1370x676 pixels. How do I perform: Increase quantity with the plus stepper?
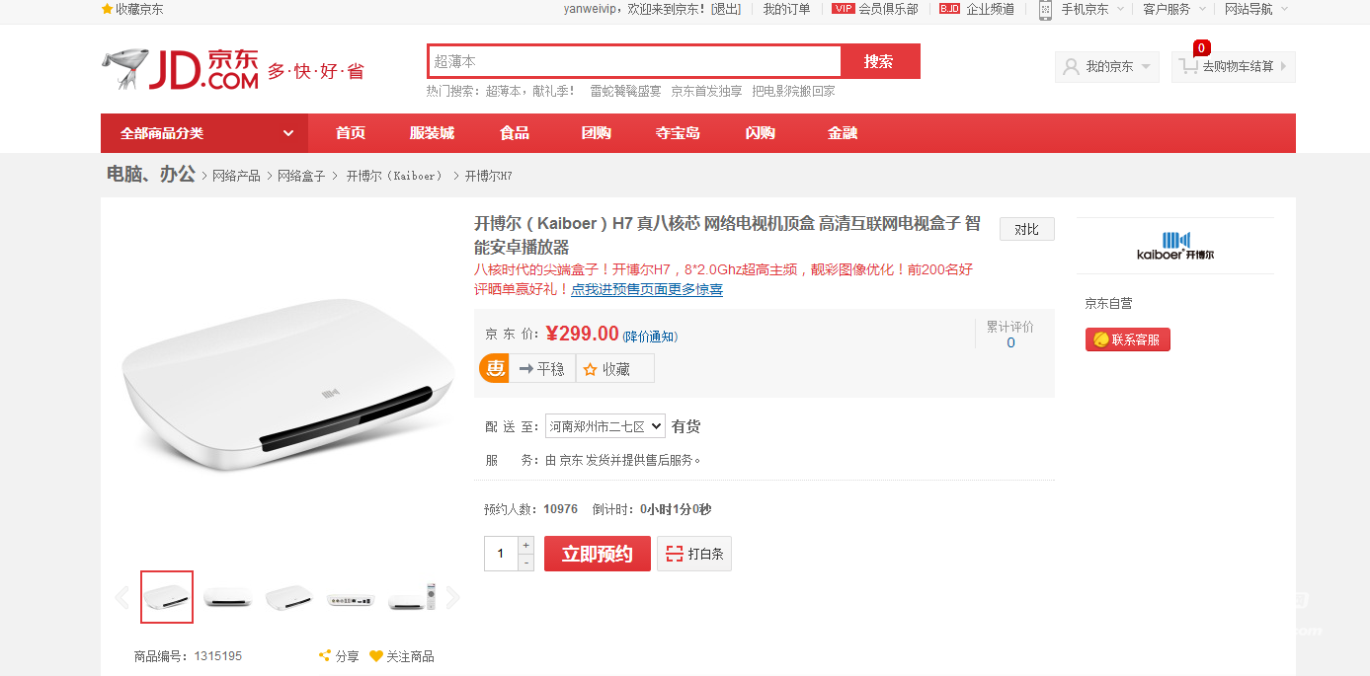coord(526,545)
